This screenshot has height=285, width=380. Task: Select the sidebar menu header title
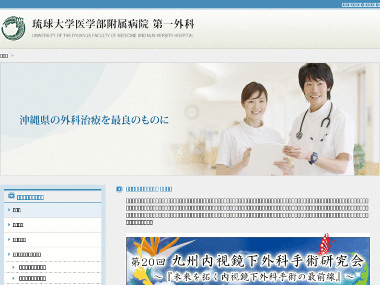(30, 198)
